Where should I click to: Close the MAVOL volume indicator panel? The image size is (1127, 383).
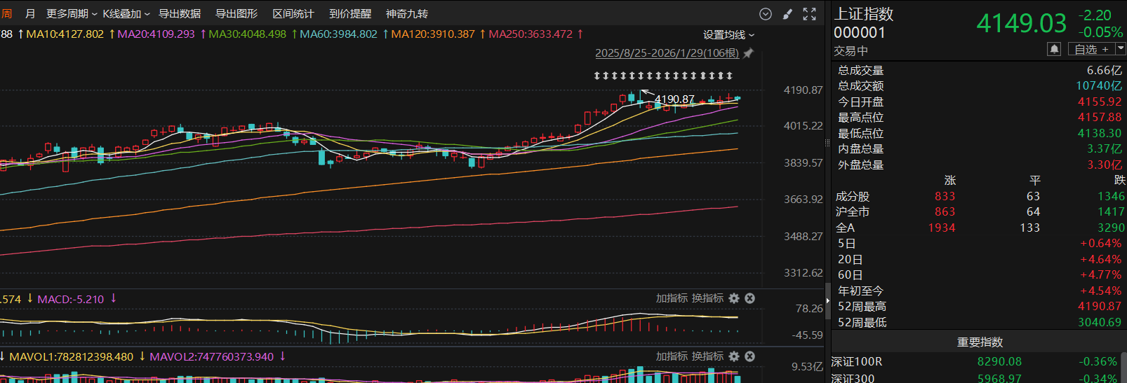tap(749, 356)
